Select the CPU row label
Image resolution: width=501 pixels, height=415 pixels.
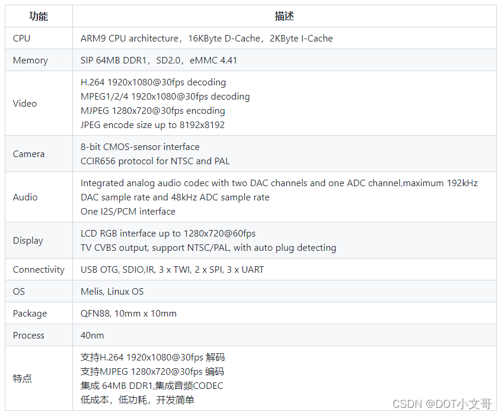(x=21, y=39)
